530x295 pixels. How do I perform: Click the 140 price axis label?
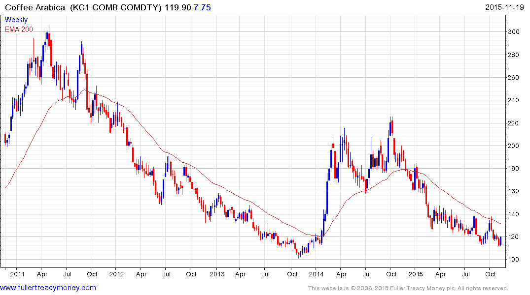[513, 214]
